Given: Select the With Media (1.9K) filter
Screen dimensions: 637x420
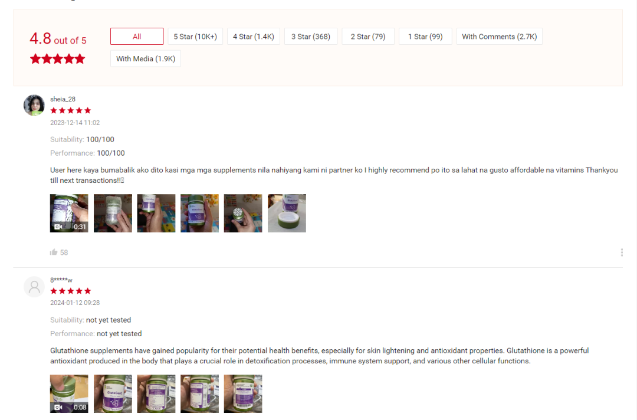Looking at the screenshot, I should point(146,58).
